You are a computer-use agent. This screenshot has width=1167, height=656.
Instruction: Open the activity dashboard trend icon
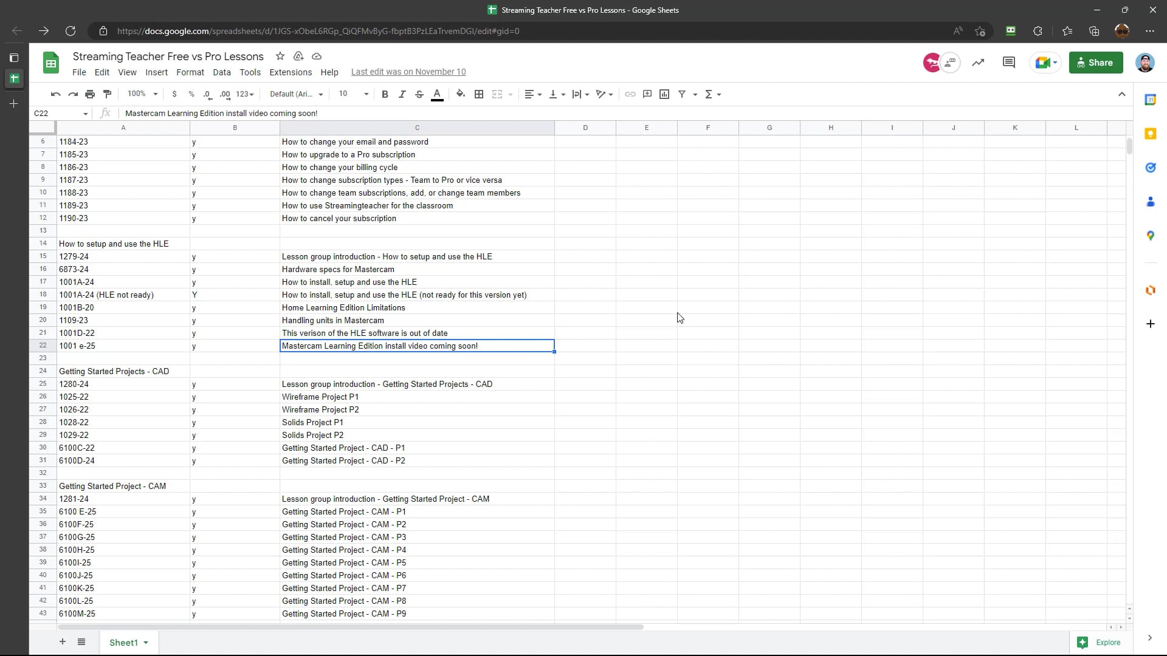tap(978, 63)
